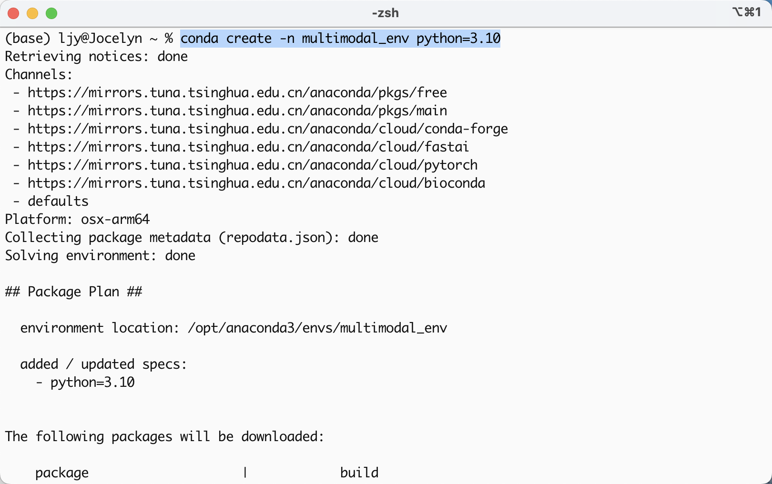The height and width of the screenshot is (484, 772).
Task: Click the 'package' column header
Action: coord(62,473)
